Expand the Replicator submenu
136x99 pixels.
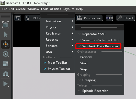click(x=58, y=34)
